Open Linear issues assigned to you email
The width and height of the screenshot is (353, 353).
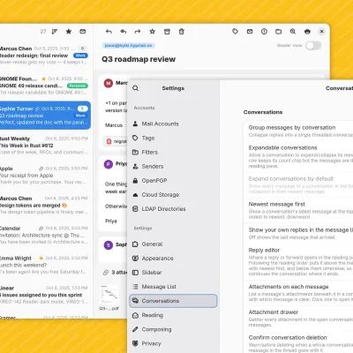[45, 295]
